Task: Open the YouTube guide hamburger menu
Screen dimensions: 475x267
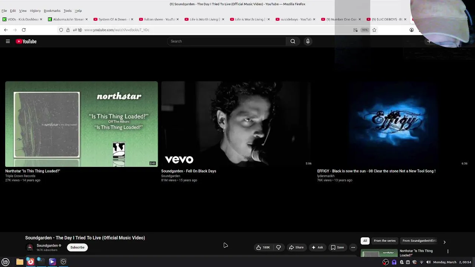Action: (8, 41)
